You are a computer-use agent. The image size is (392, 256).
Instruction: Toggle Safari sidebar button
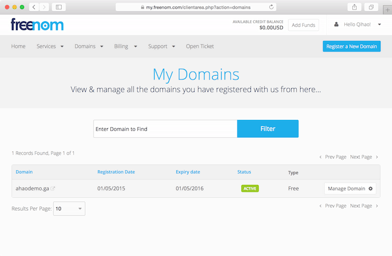tap(59, 7)
